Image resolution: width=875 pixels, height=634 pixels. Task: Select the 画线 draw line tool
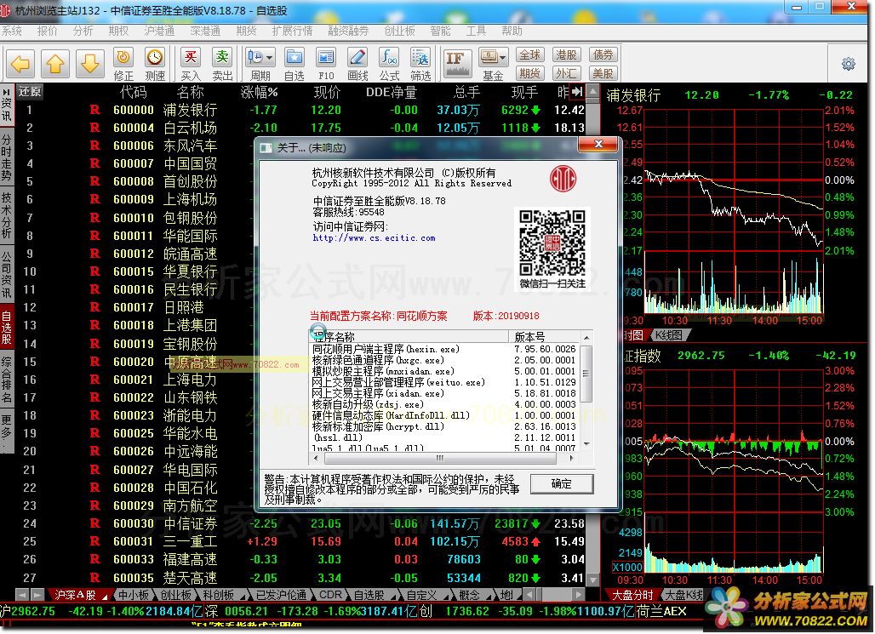357,64
